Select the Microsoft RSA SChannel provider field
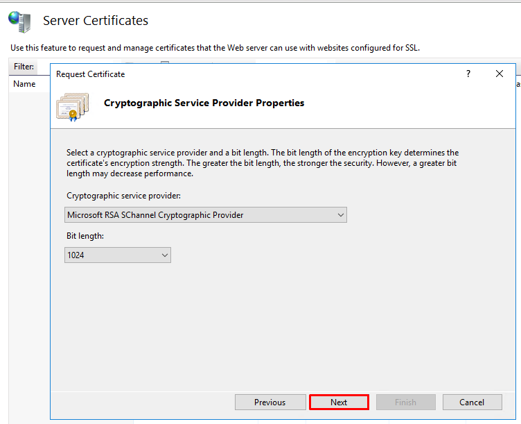The image size is (521, 424). 206,215
